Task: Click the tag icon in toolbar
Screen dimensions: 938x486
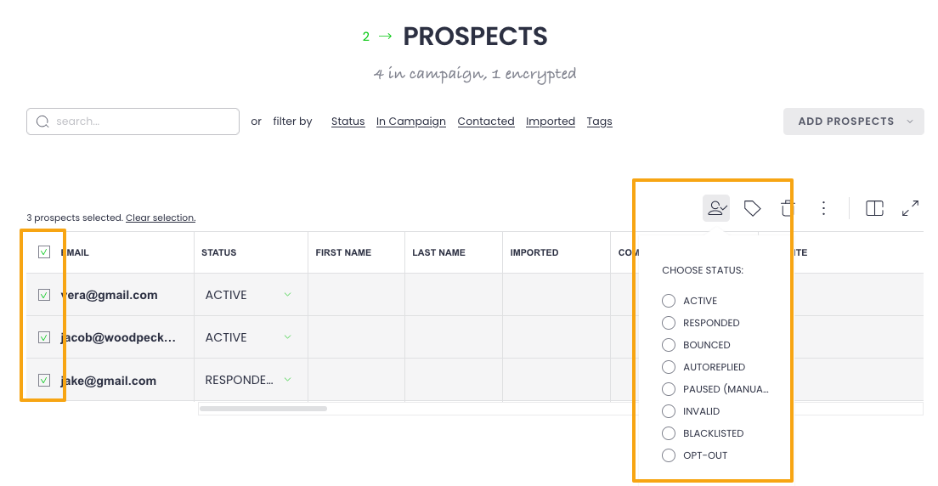Action: coord(752,208)
